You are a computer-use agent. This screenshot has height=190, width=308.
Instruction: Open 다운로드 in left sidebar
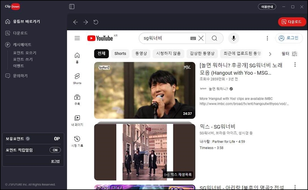pyautogui.click(x=17, y=33)
